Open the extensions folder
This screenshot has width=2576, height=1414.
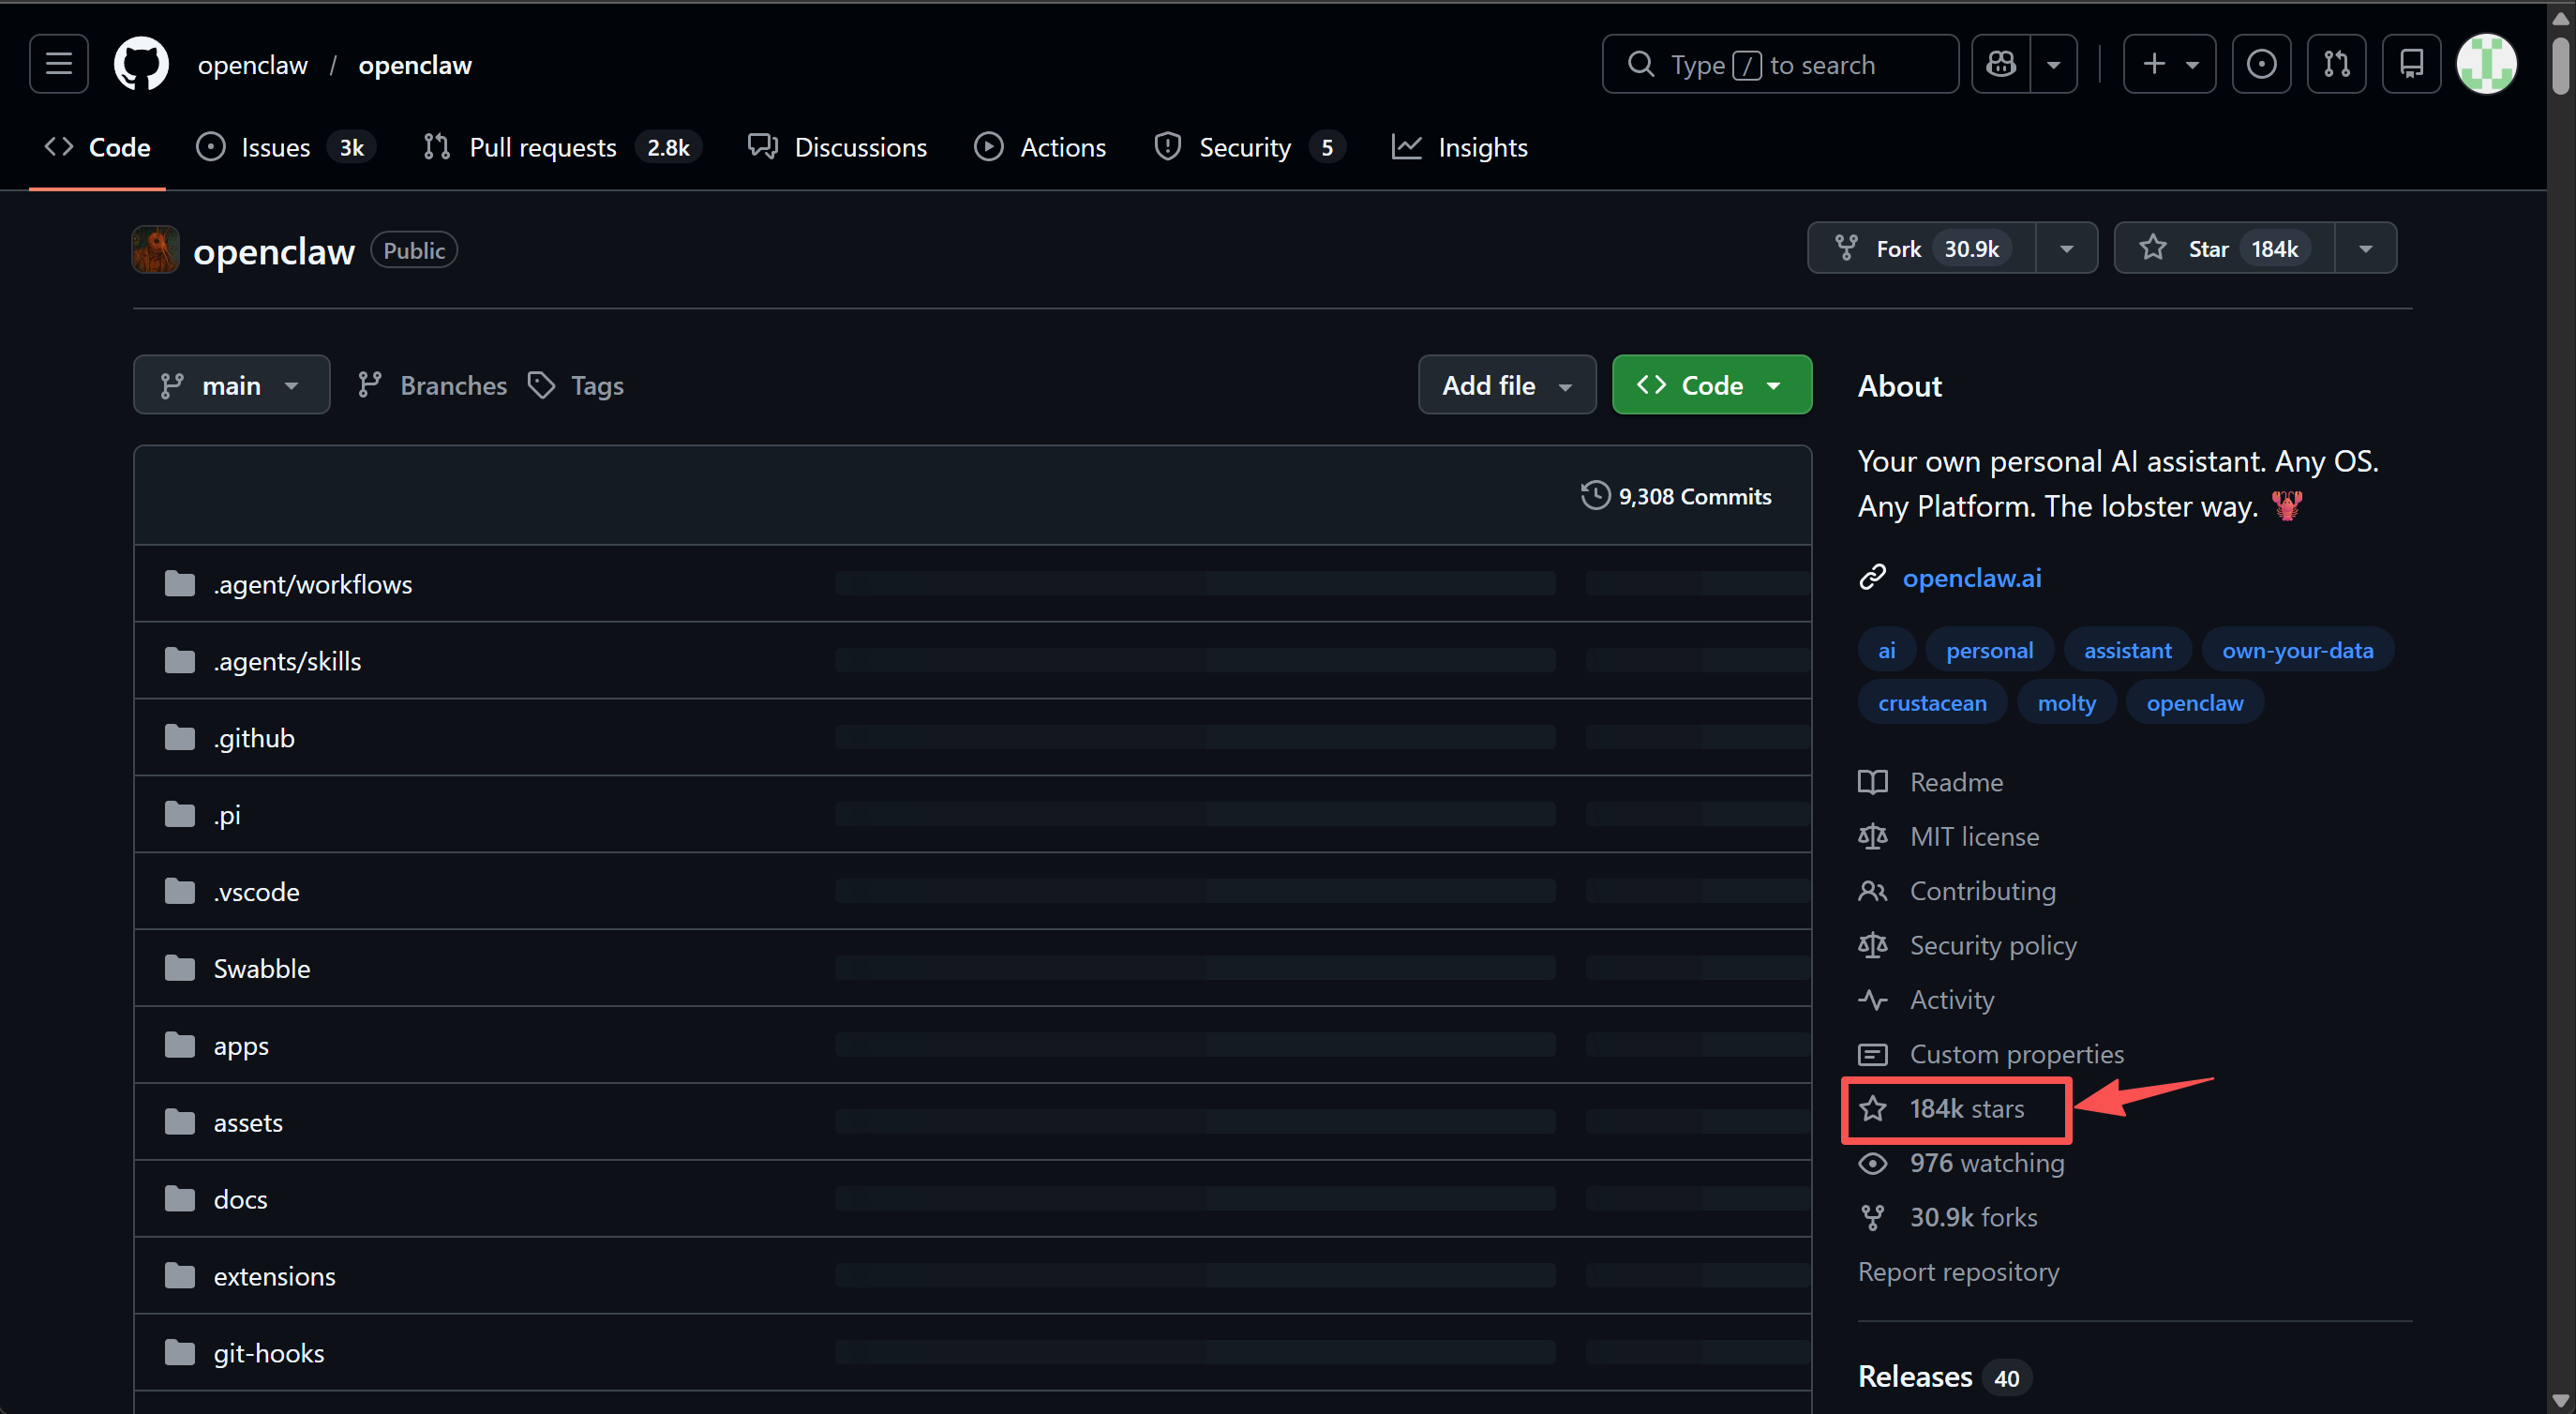(x=274, y=1276)
